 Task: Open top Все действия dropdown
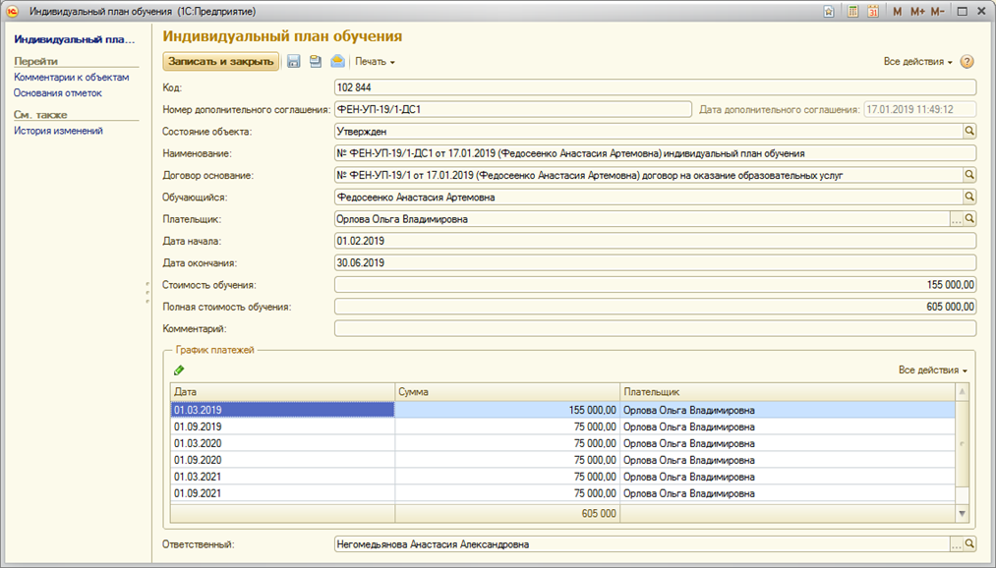coord(917,62)
